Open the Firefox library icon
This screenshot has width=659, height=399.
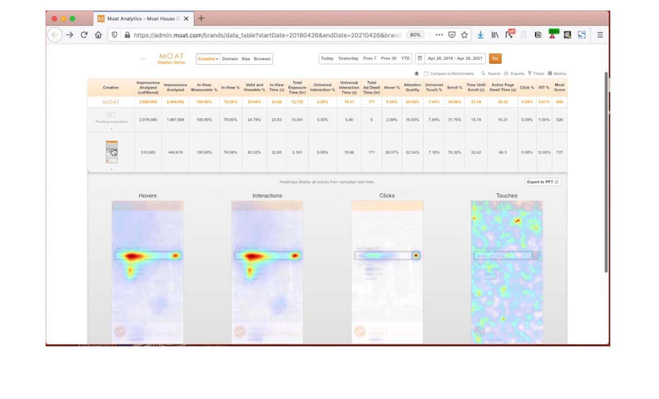495,35
